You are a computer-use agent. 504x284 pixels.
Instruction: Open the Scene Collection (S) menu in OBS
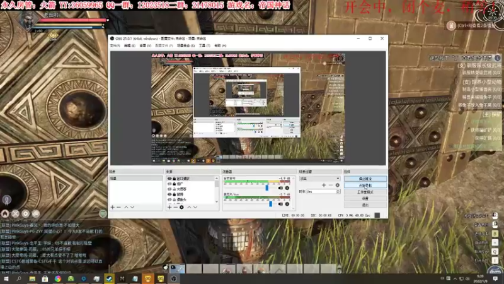tap(186, 45)
